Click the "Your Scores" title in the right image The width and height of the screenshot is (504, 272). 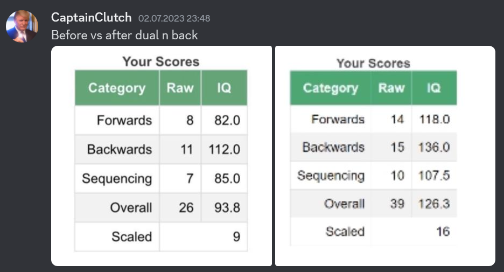(x=373, y=64)
